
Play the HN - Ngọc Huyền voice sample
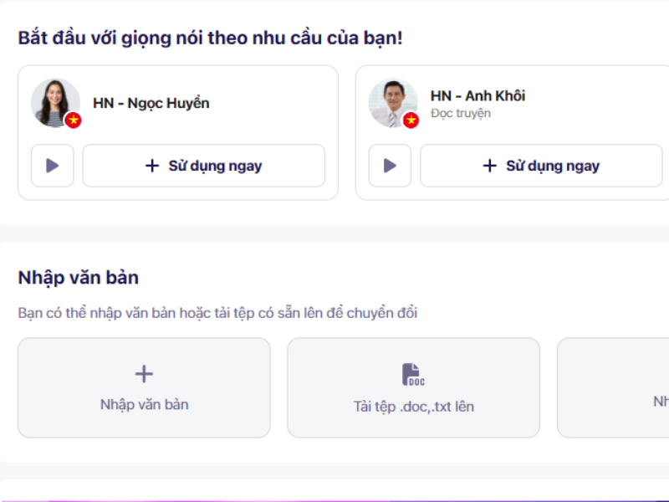[x=53, y=166]
